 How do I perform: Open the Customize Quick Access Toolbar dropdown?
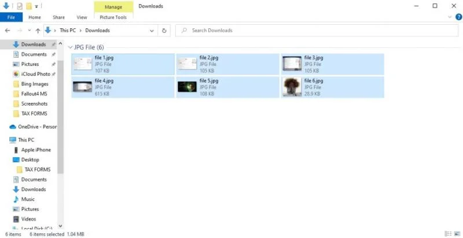point(36,6)
